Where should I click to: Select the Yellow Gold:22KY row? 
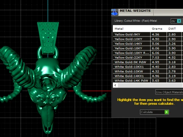[x=148, y=57]
